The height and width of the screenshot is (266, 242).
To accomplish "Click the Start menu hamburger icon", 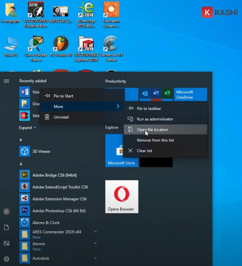I will pos(7,81).
